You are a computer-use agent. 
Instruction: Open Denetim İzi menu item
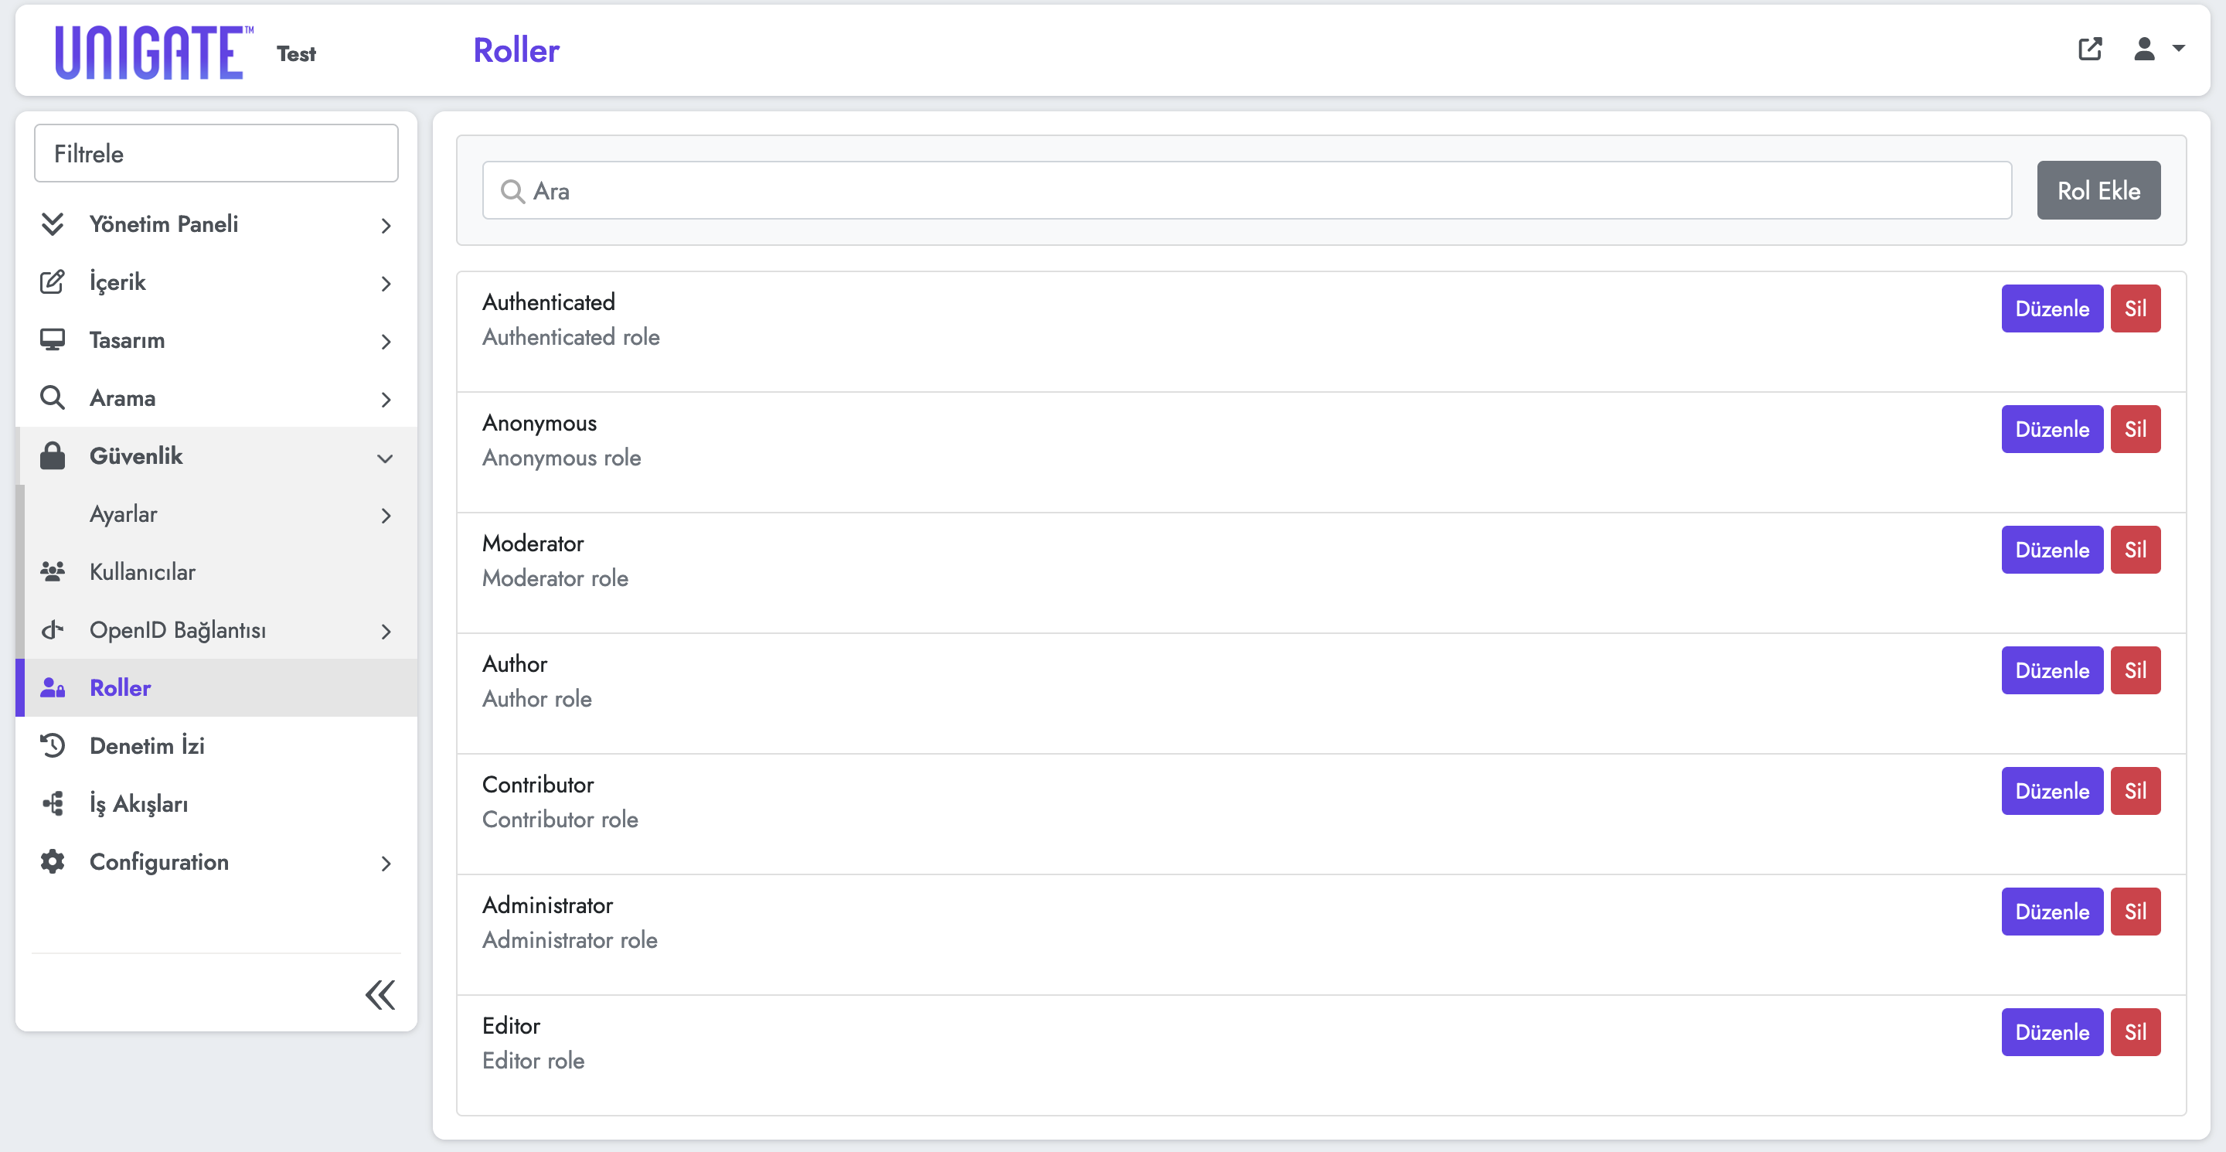click(216, 745)
